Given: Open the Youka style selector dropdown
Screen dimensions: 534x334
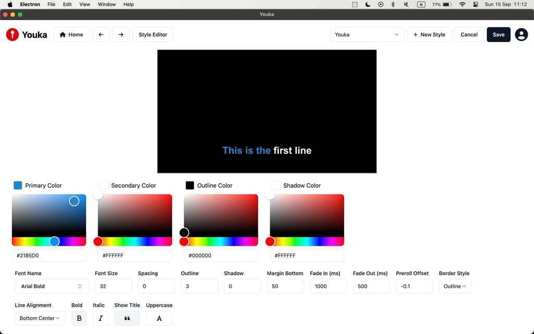Looking at the screenshot, I should pyautogui.click(x=367, y=34).
